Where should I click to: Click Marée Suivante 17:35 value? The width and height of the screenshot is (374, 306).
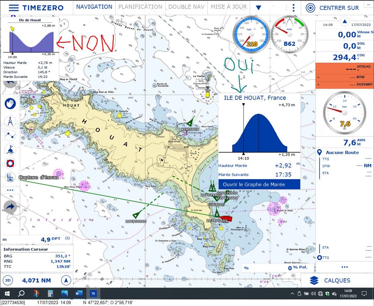[283, 175]
